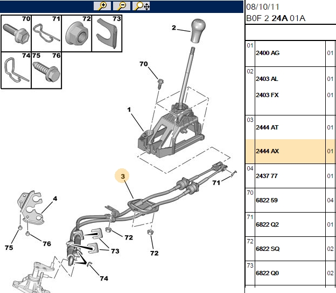
Task: Open thumbnail 70 showing the flange bolt
Action: [x=16, y=33]
